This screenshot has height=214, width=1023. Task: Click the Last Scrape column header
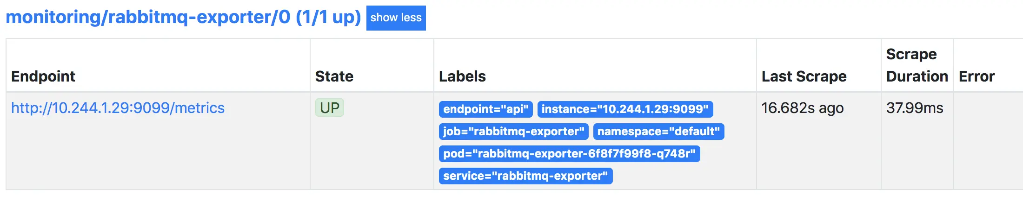click(804, 76)
